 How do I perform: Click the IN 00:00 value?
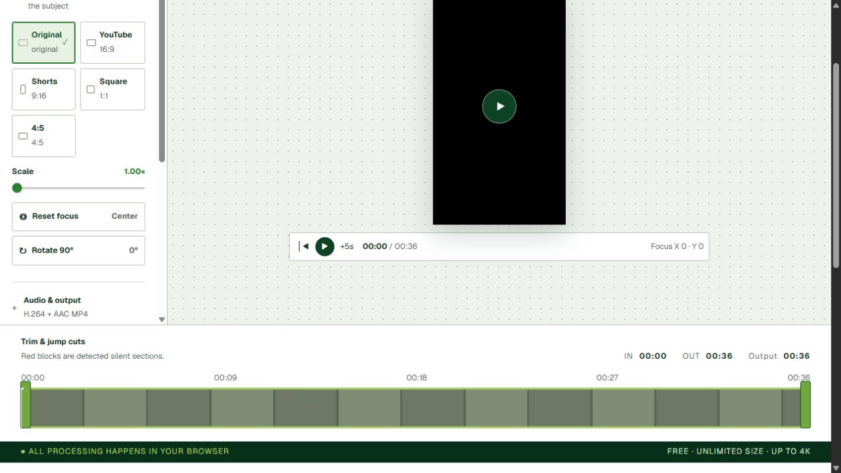click(653, 356)
